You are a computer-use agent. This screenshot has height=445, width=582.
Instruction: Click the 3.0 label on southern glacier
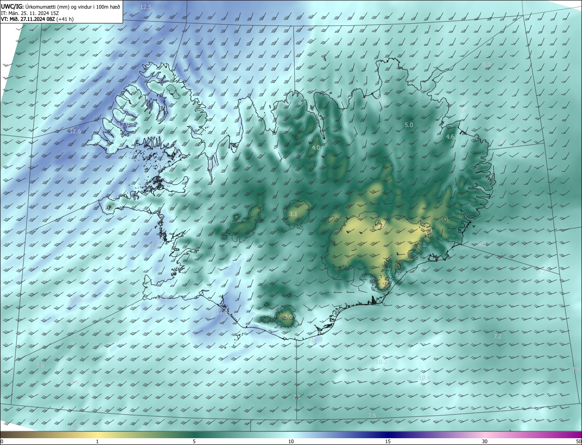click(288, 317)
